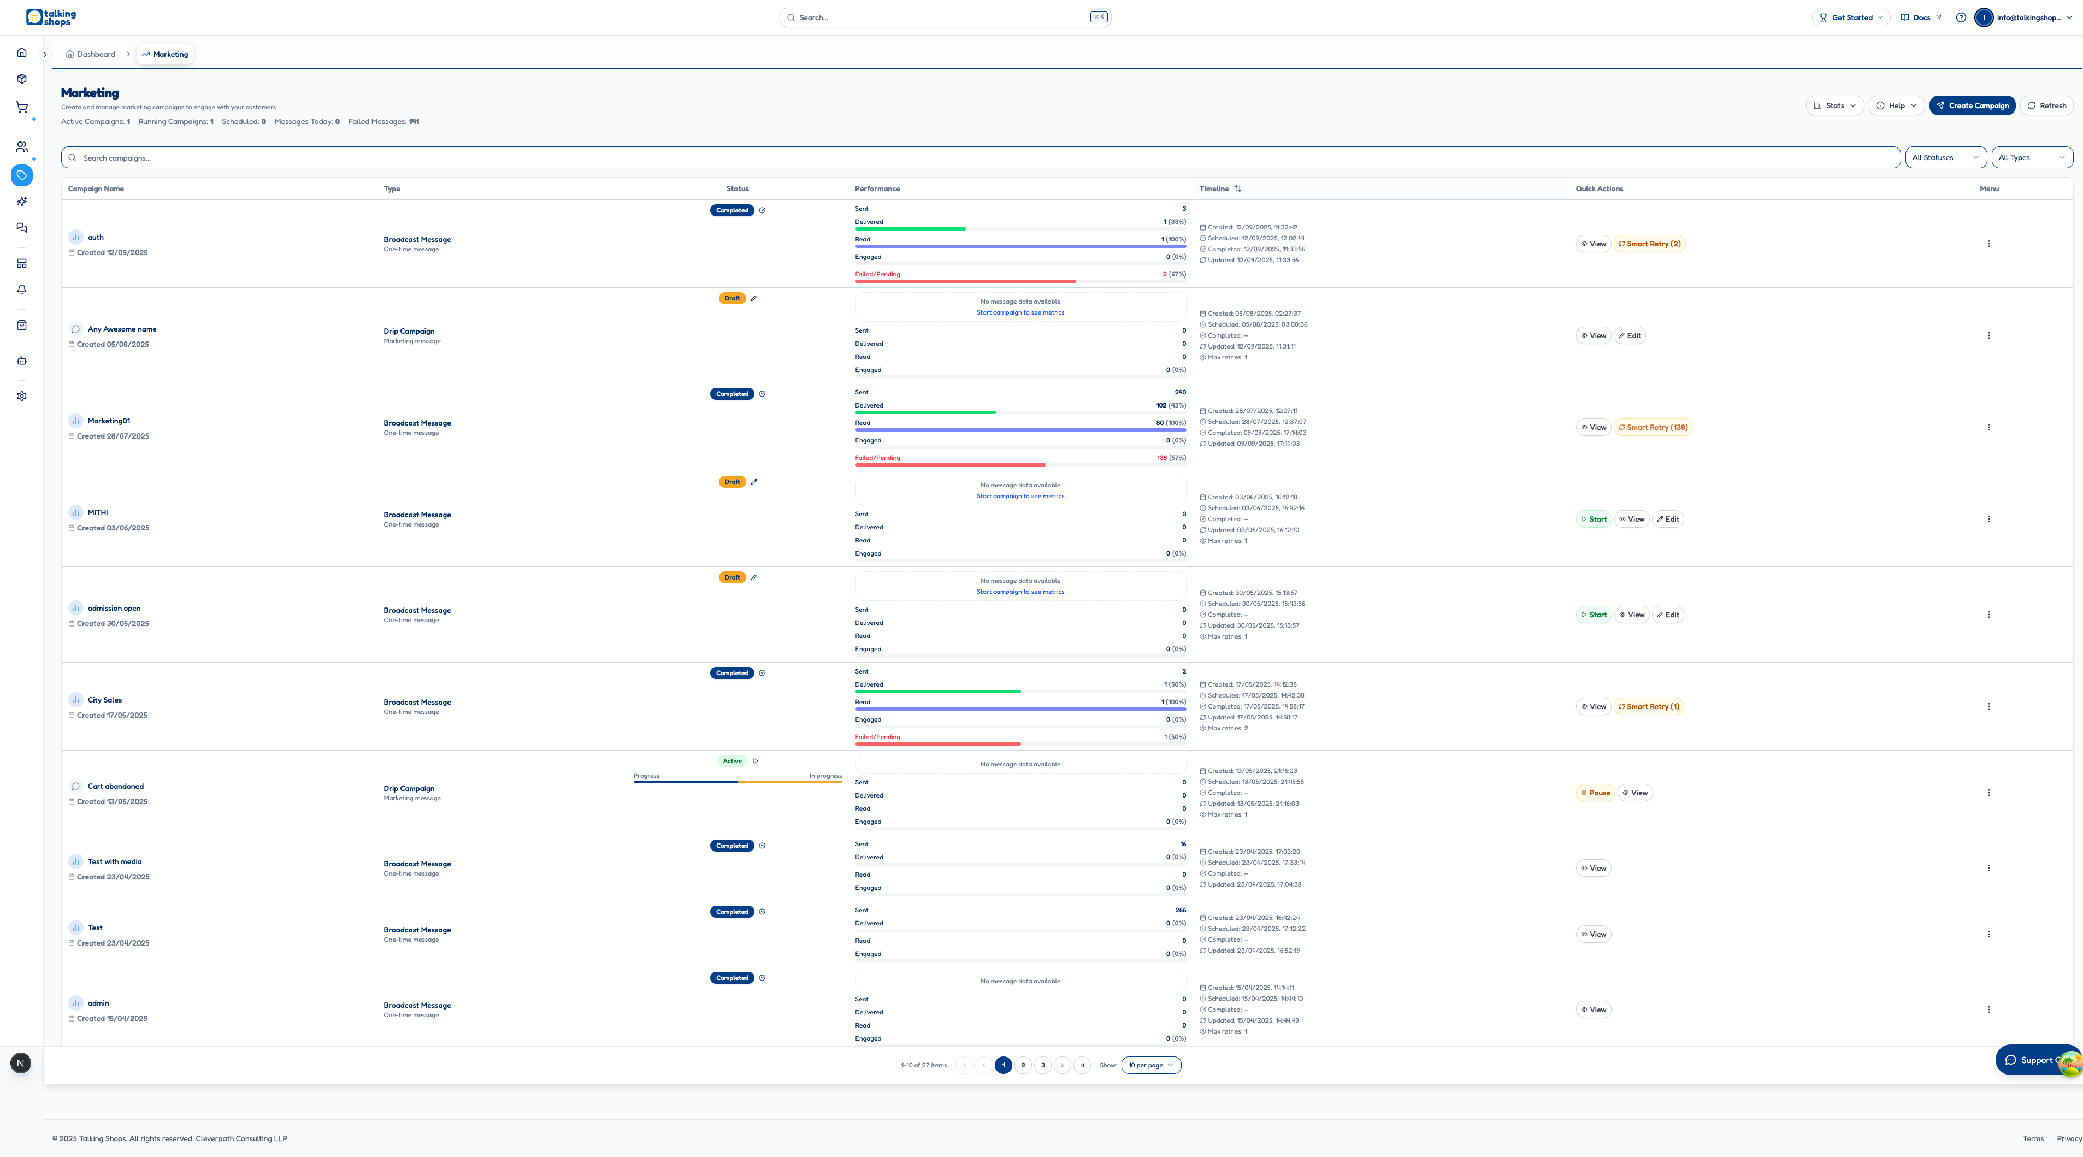
Task: Toggle the Timeline sort order
Action: [1238, 188]
